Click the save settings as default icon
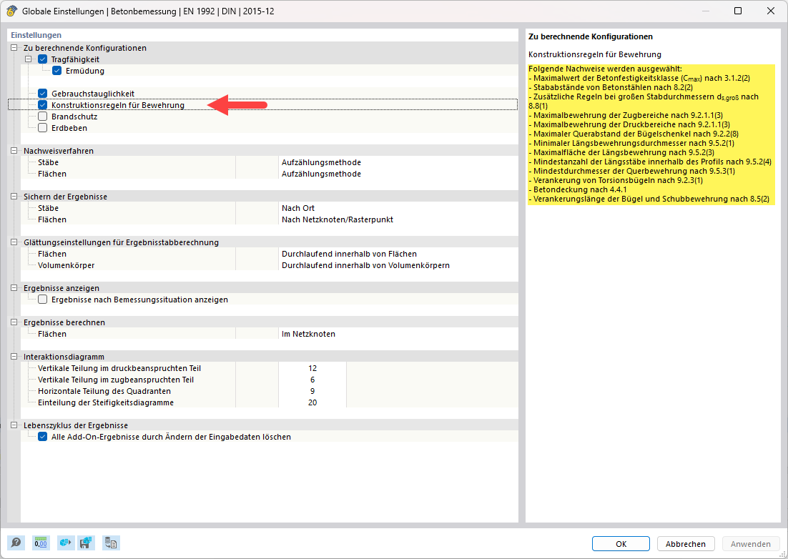Viewport: 788px width, 559px height. [x=87, y=543]
